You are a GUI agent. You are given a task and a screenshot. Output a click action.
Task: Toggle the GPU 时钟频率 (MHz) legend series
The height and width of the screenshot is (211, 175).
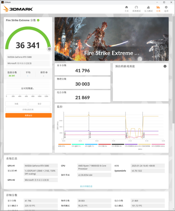(x=158, y=145)
